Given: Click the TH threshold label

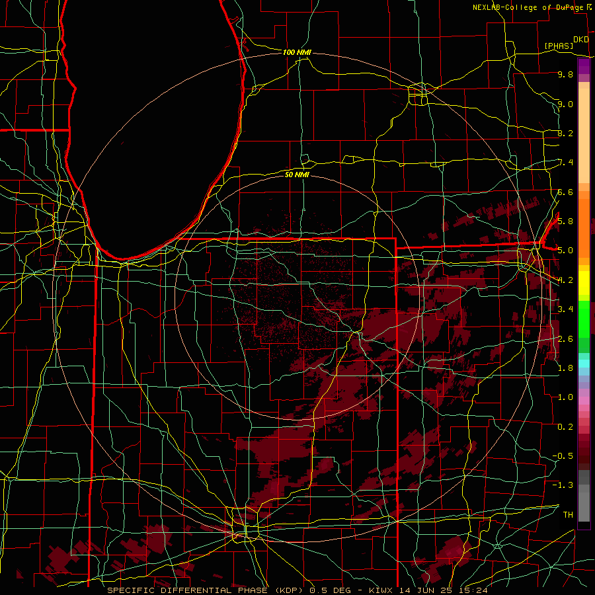Looking at the screenshot, I should pos(568,514).
